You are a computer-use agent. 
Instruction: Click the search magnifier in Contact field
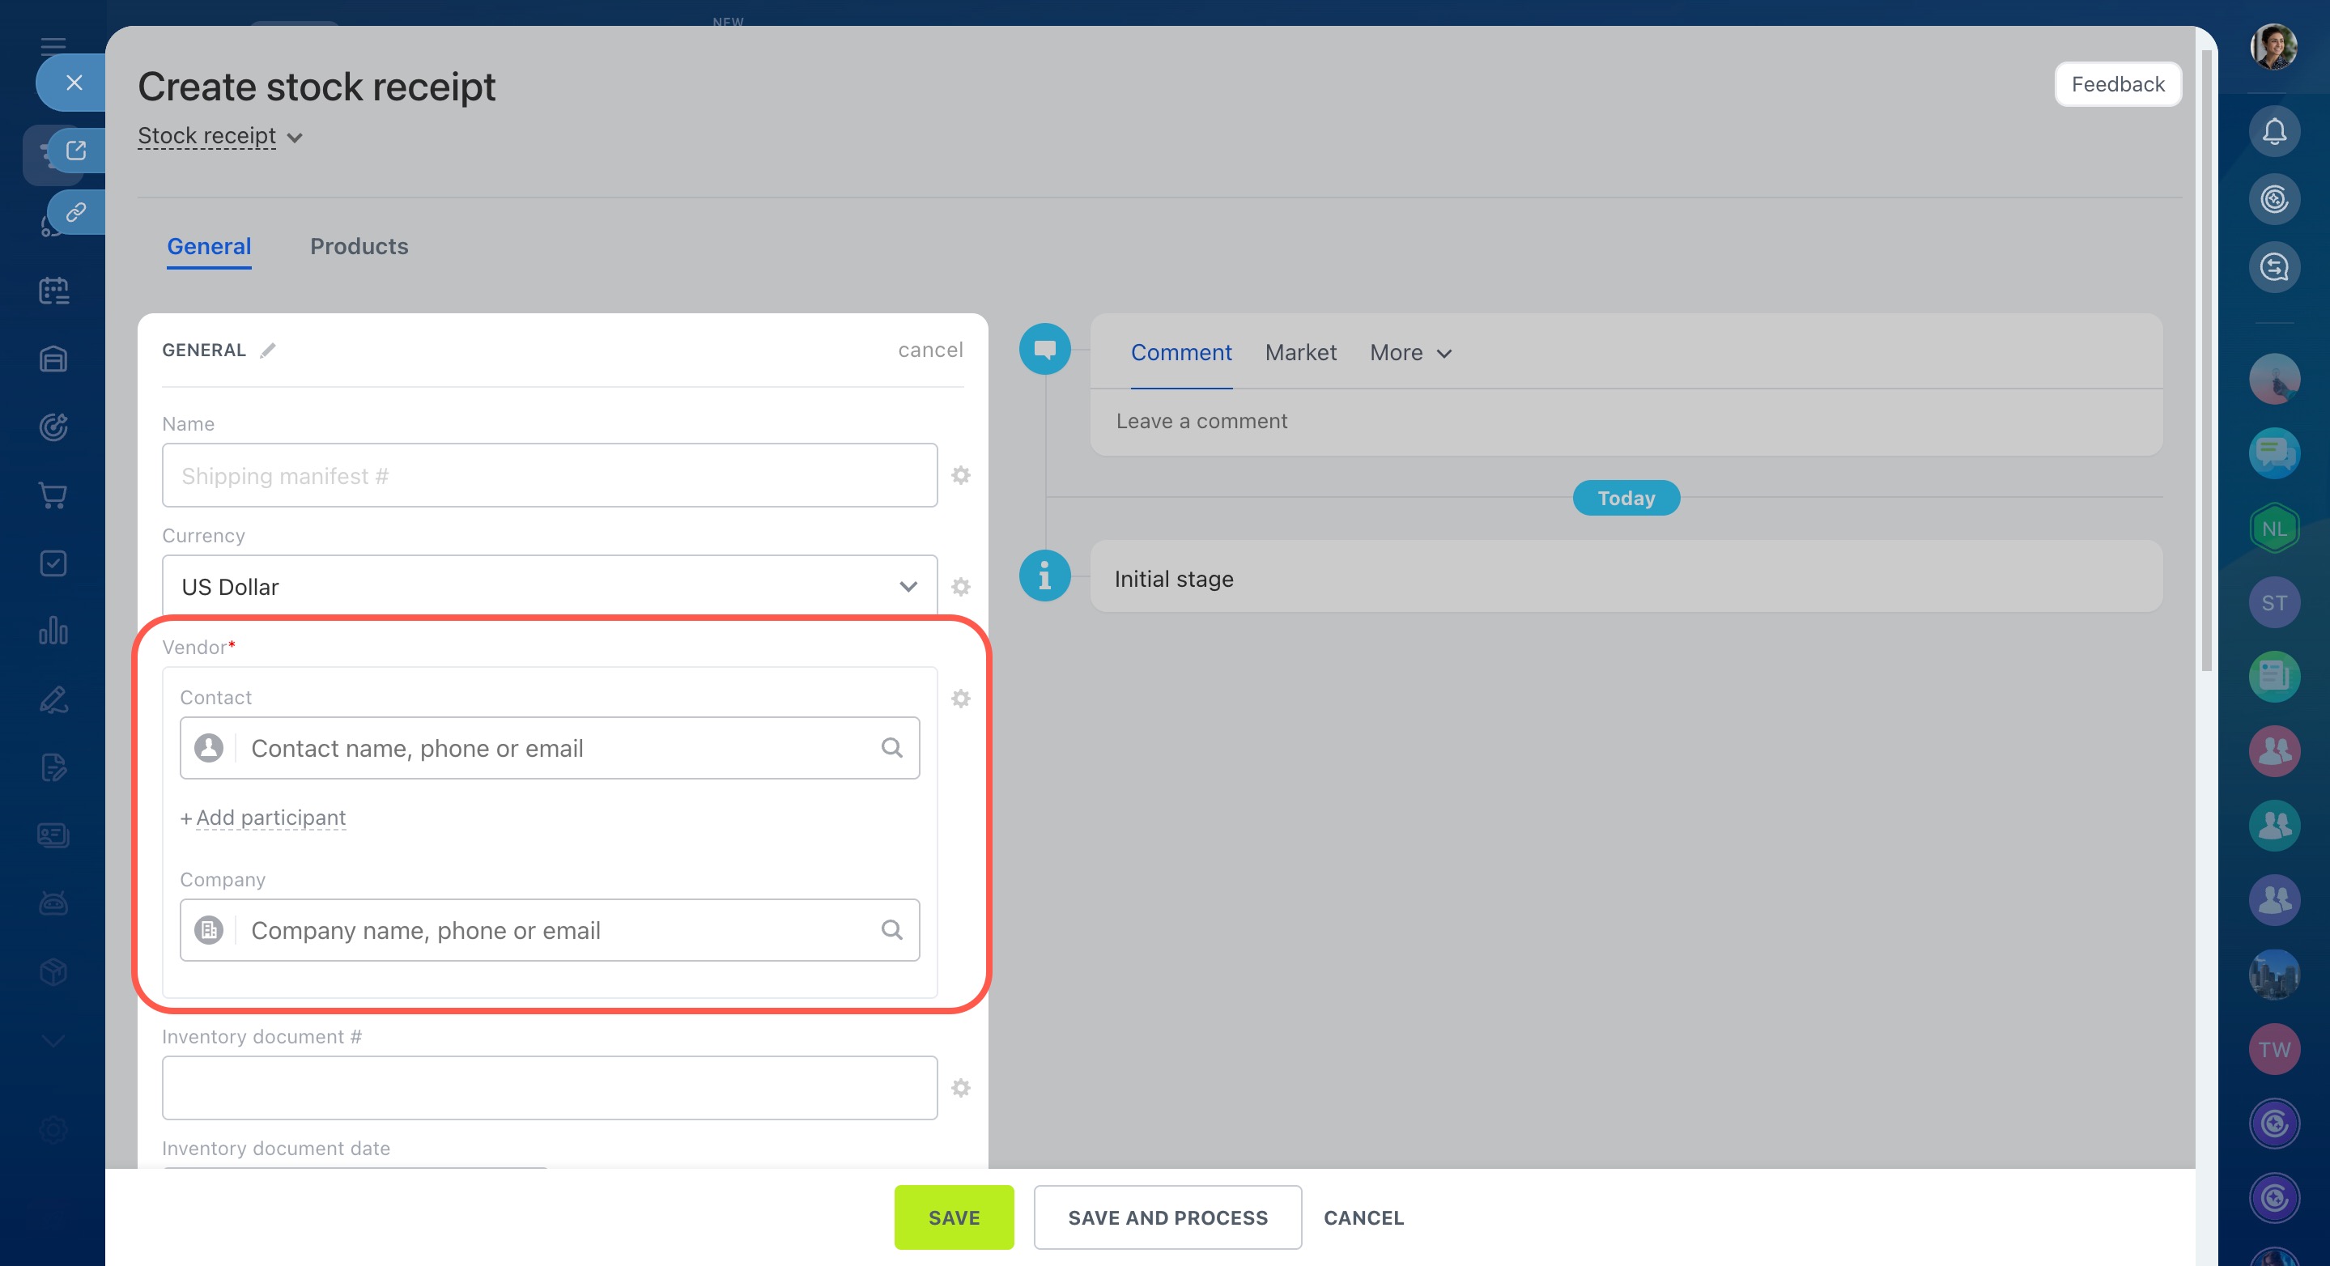[892, 748]
